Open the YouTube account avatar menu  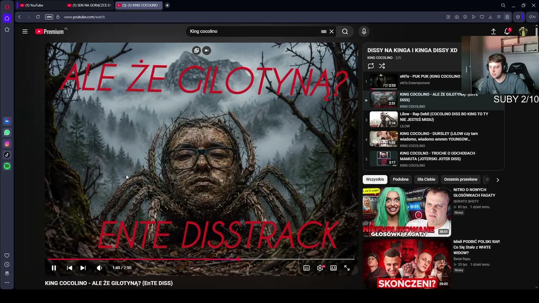click(523, 32)
